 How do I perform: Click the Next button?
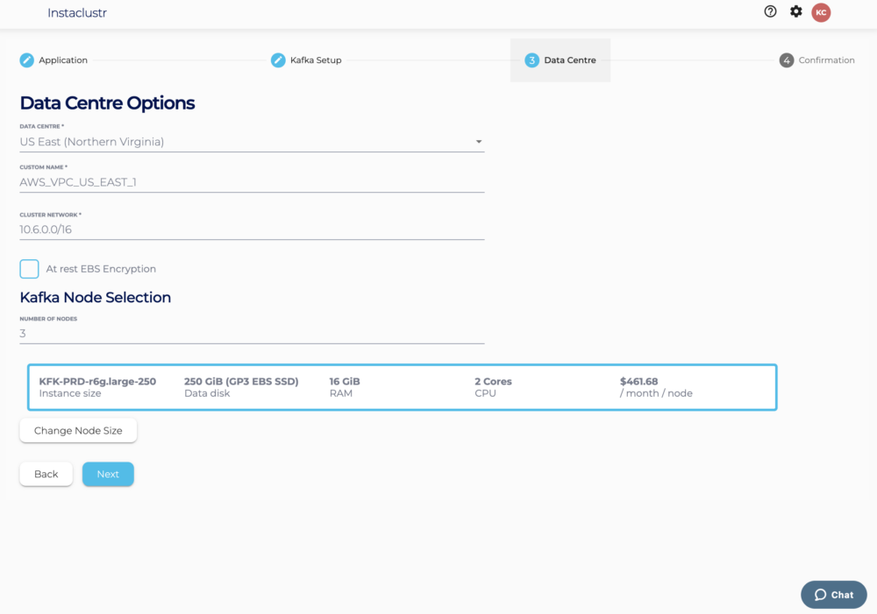(x=108, y=474)
